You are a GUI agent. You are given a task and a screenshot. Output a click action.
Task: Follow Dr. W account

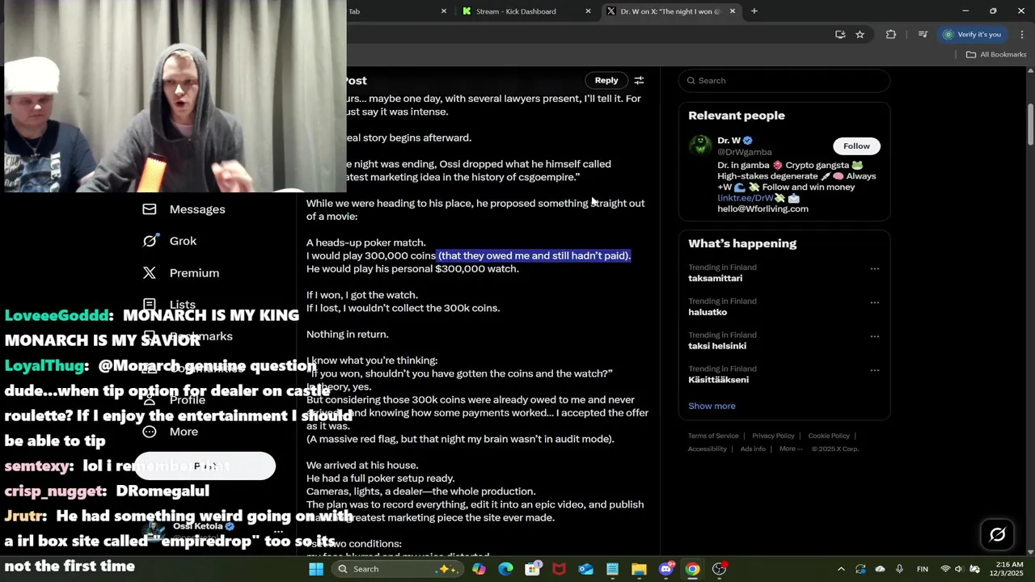(856, 146)
